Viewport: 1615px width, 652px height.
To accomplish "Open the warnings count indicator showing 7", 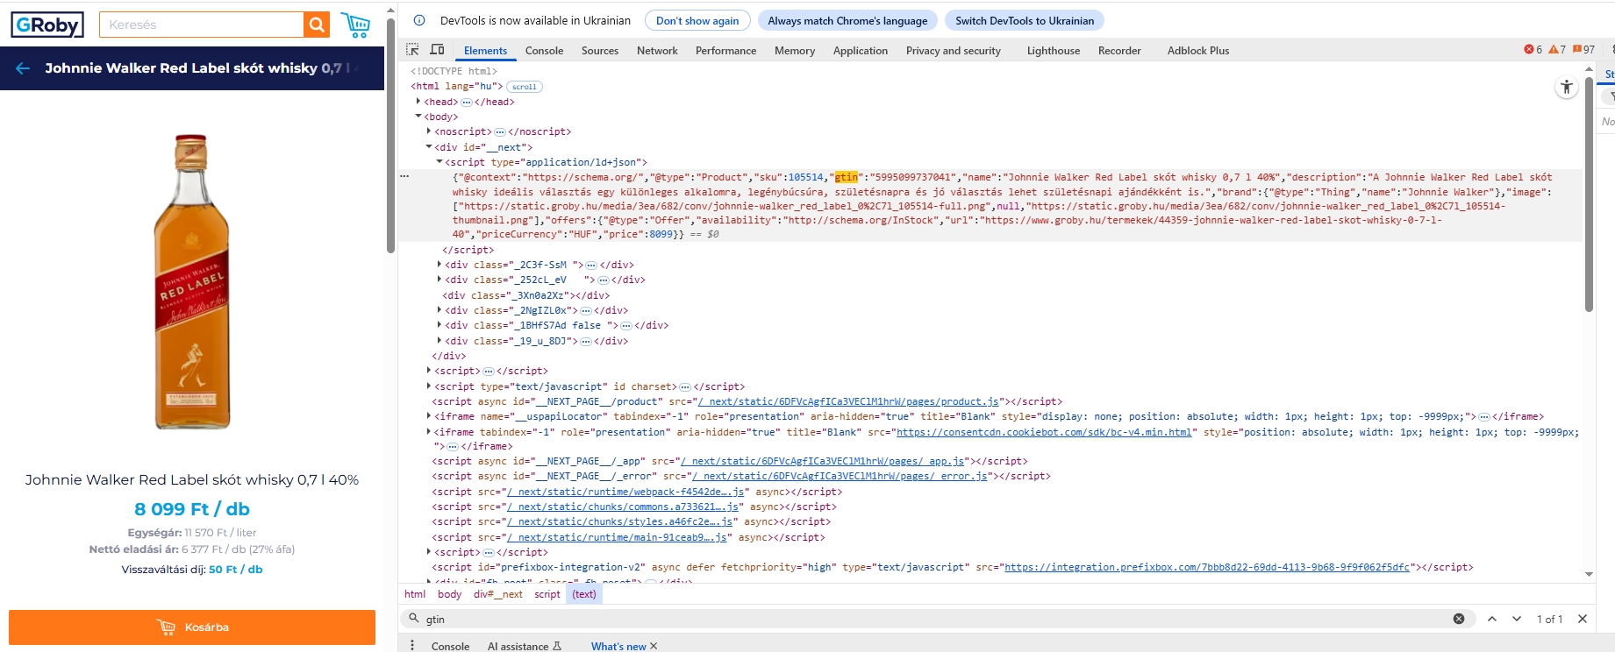I will pyautogui.click(x=1557, y=50).
